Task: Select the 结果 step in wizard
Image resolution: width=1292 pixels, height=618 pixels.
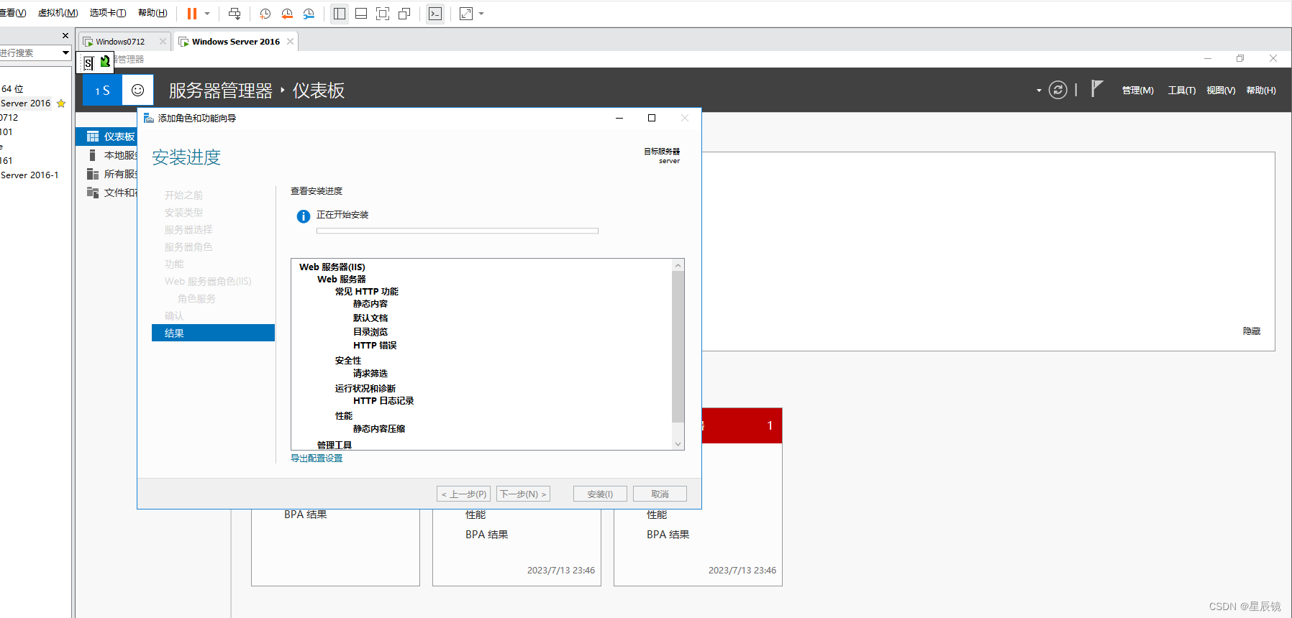Action: [213, 333]
